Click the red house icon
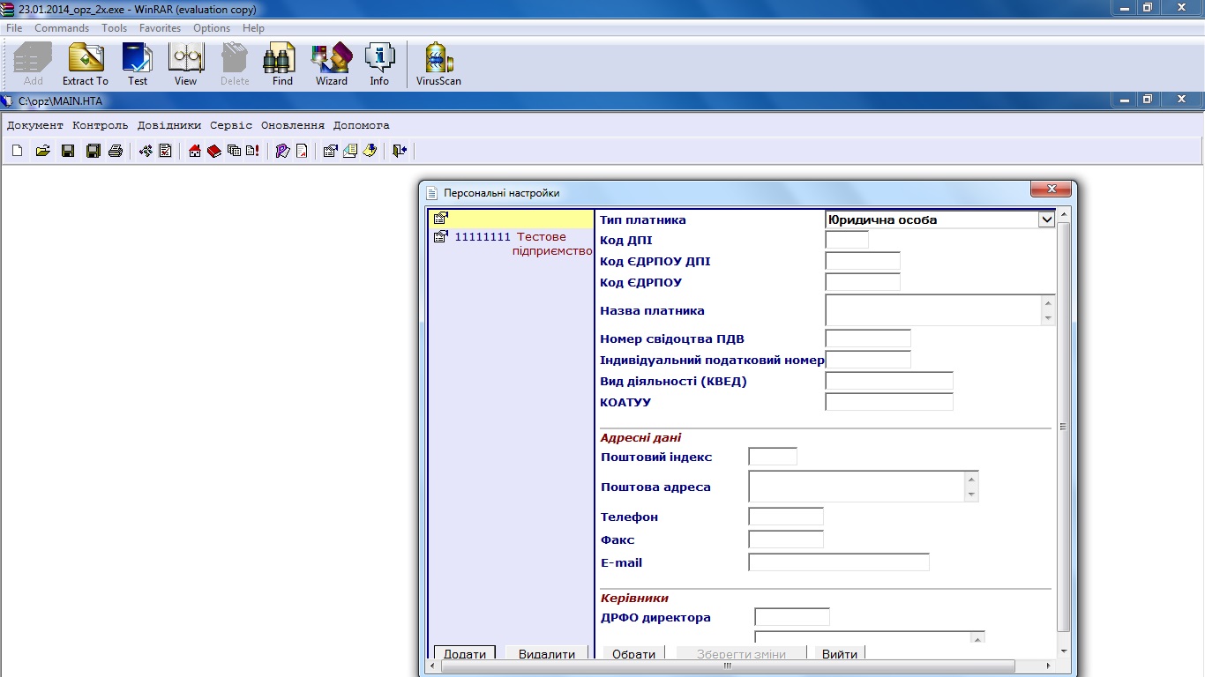This screenshot has width=1205, height=677. (x=195, y=151)
